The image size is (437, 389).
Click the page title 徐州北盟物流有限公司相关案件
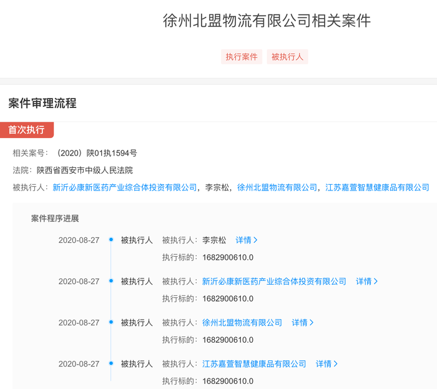(267, 21)
